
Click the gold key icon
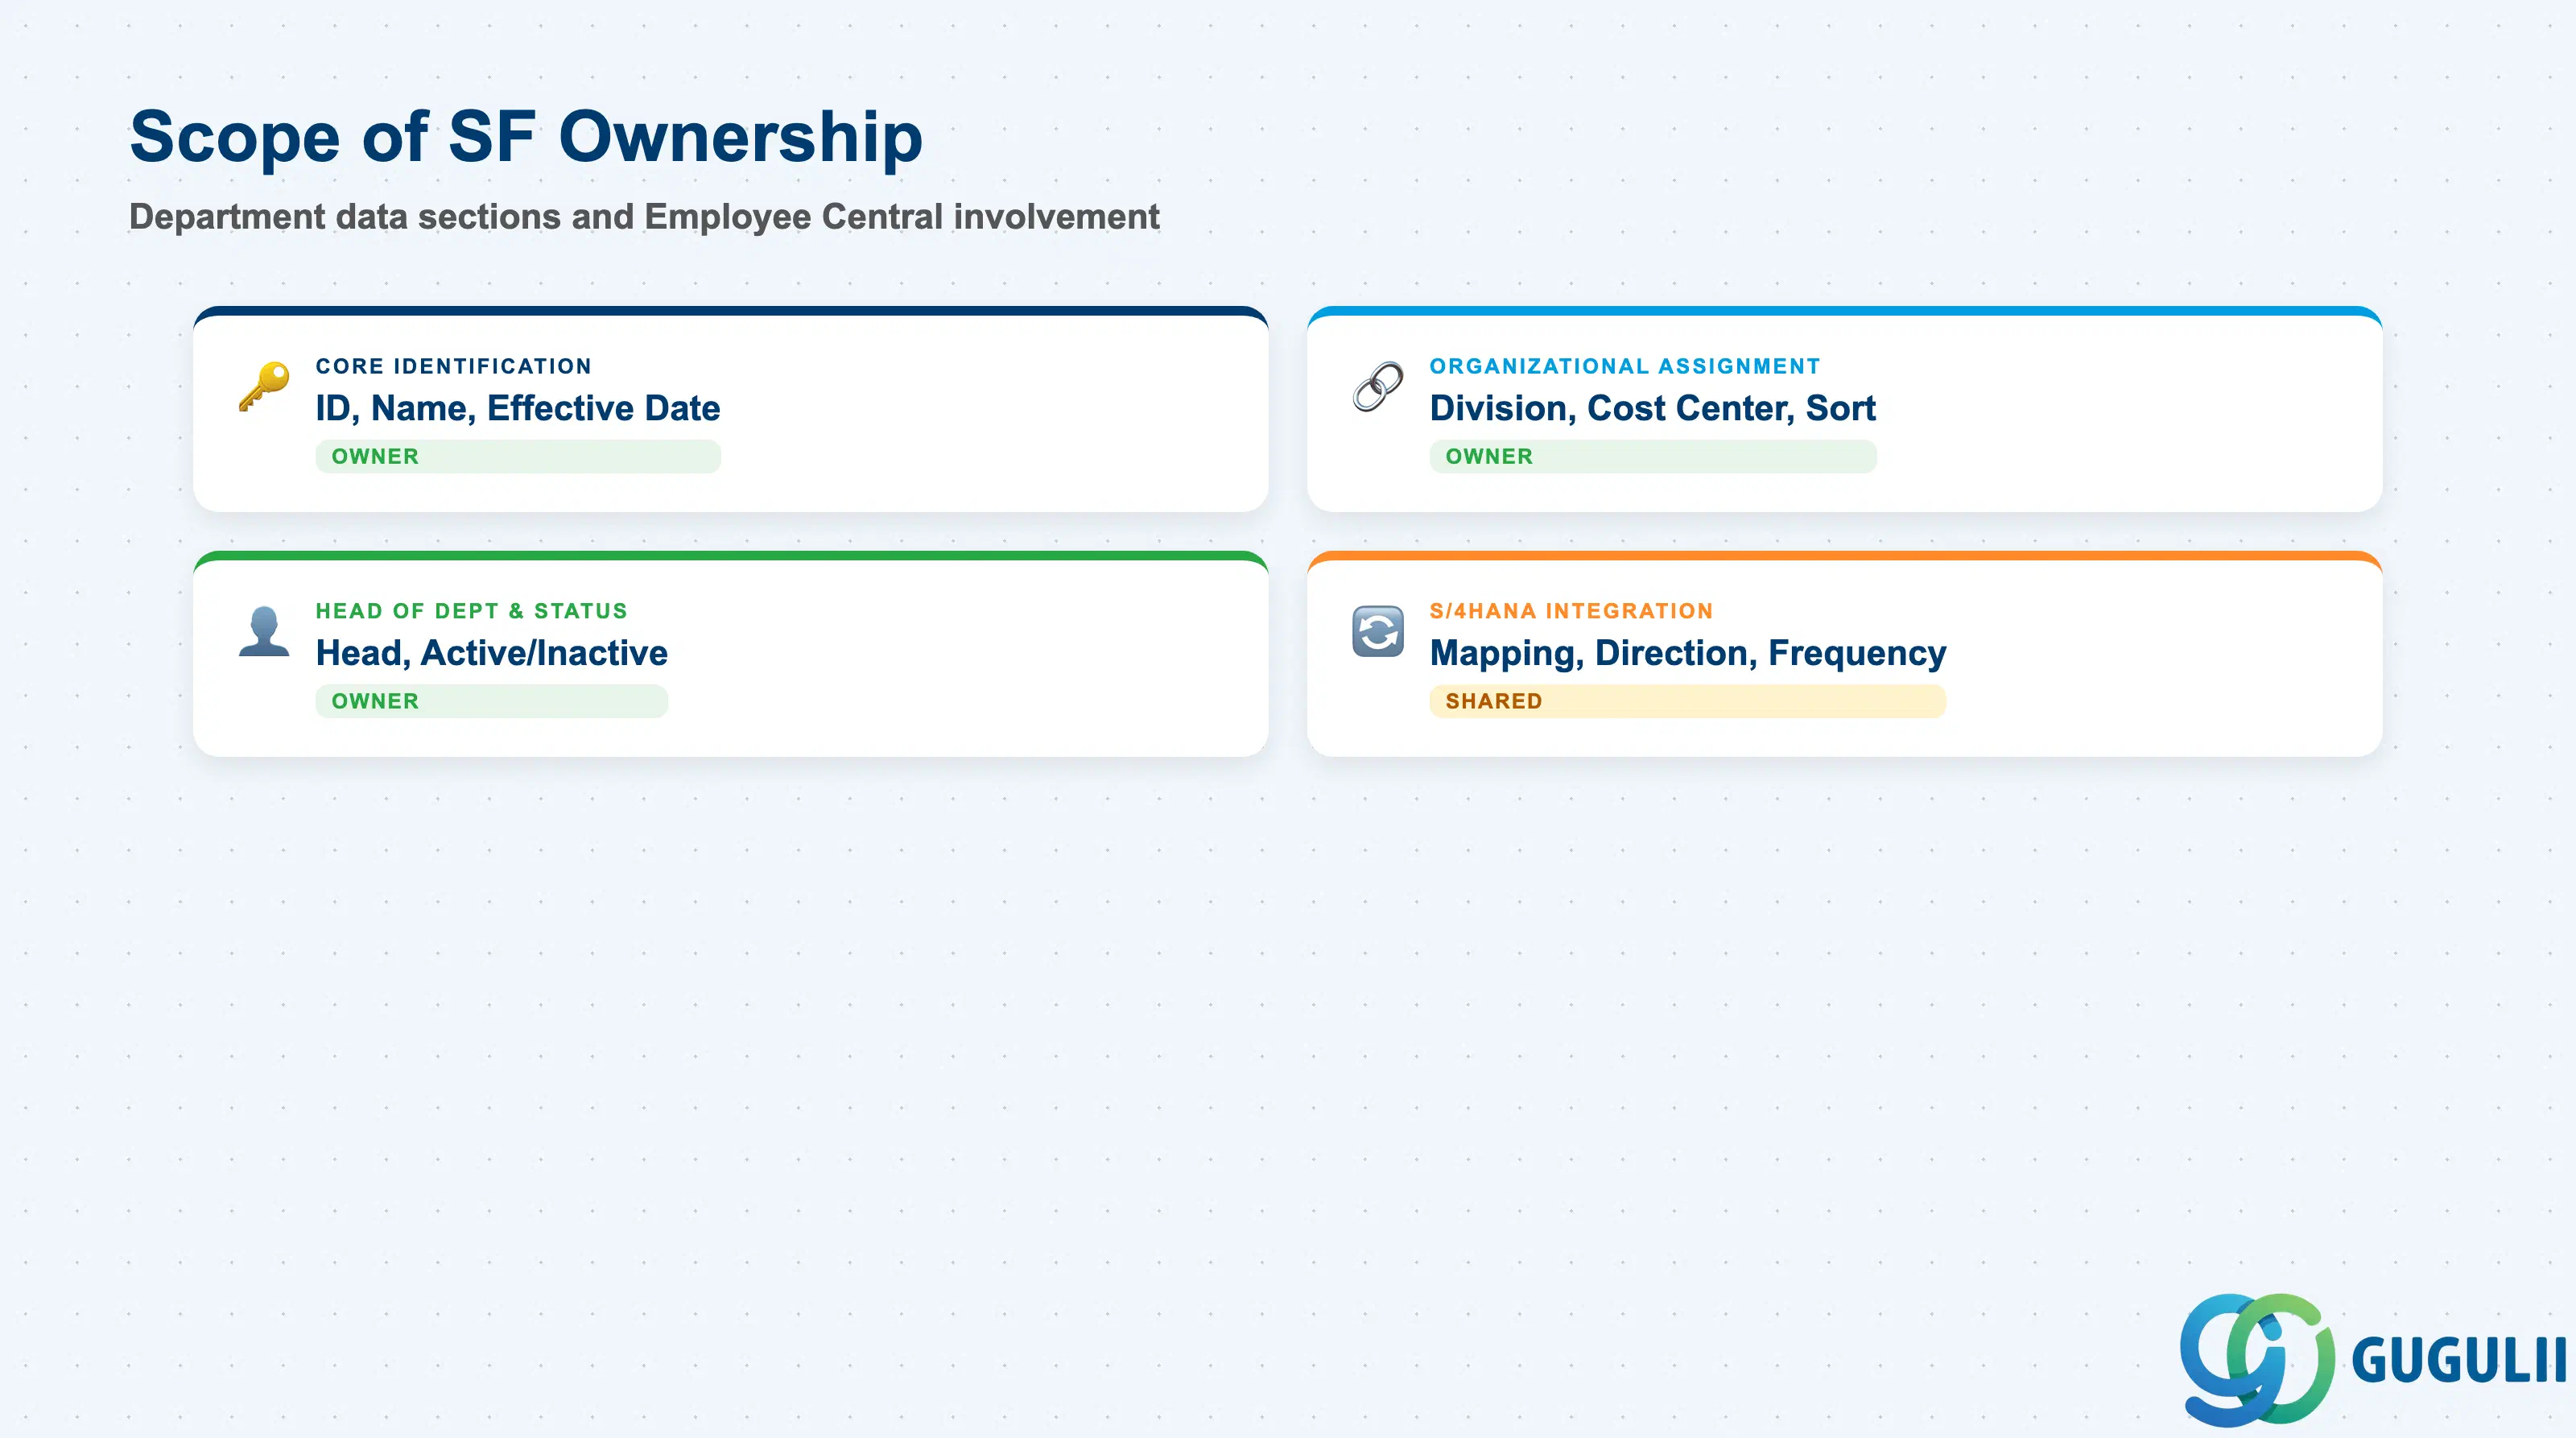(264, 387)
